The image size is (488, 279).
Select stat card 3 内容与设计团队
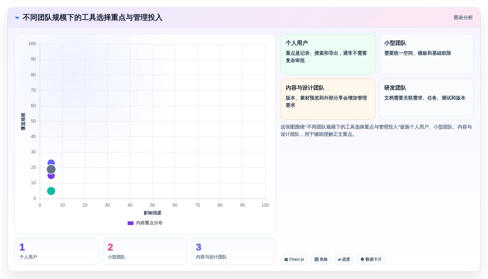(233, 251)
